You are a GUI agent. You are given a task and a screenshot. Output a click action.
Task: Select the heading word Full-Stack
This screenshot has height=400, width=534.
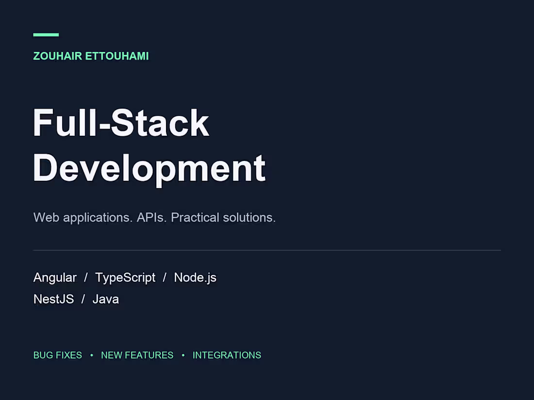click(121, 123)
